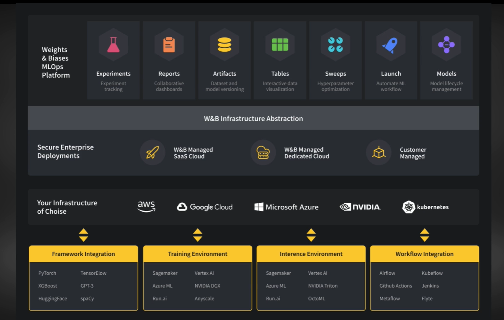Click the W&B Infrastructure Abstraction banner

[x=253, y=118]
